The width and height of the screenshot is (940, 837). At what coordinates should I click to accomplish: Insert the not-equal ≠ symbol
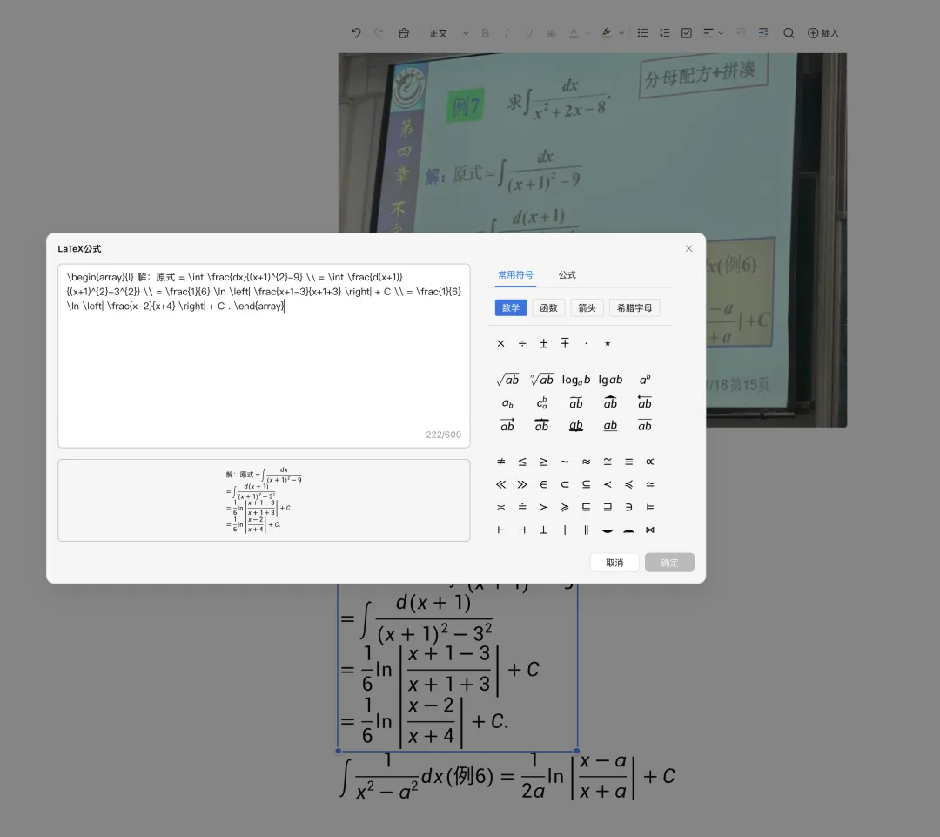501,462
